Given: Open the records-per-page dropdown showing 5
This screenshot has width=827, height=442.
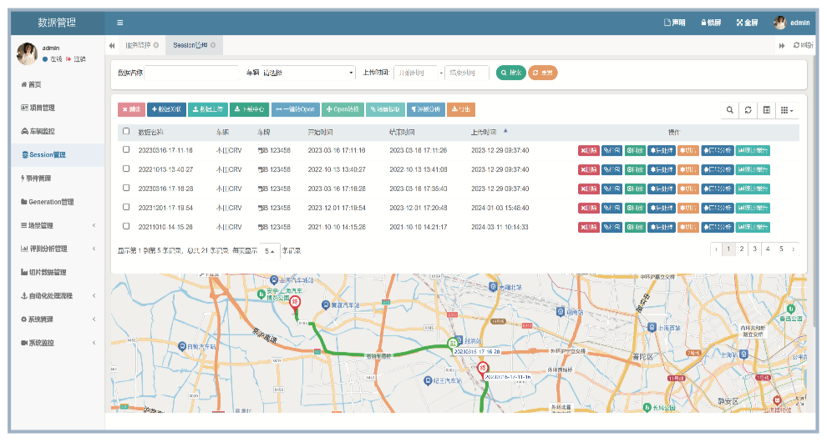Looking at the screenshot, I should tap(270, 251).
